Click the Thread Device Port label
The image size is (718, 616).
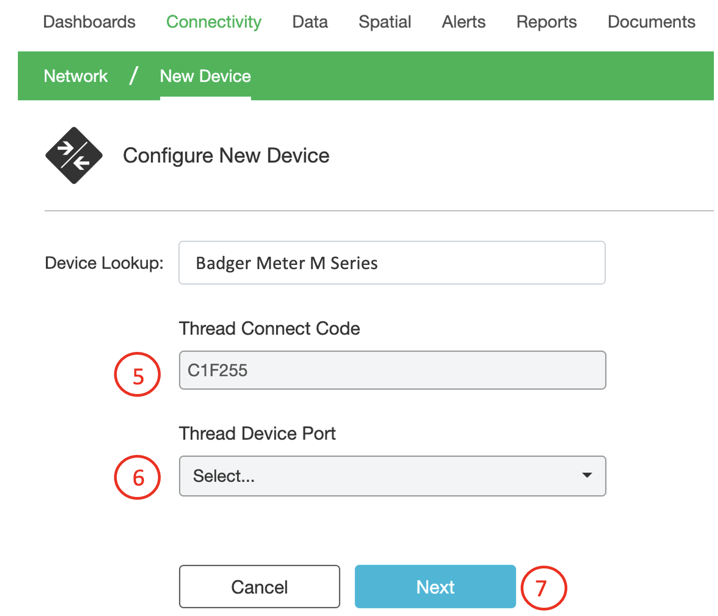pyautogui.click(x=257, y=433)
